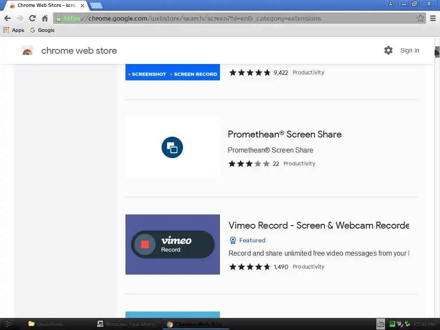Open the Chrome hamburger menu
Screen dimensions: 440x330
click(433, 18)
